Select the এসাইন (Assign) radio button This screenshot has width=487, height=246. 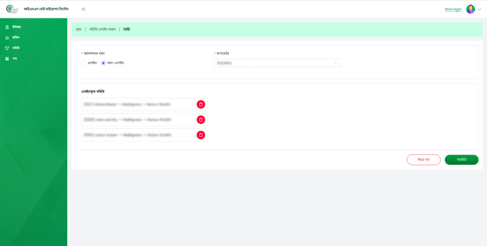83,63
